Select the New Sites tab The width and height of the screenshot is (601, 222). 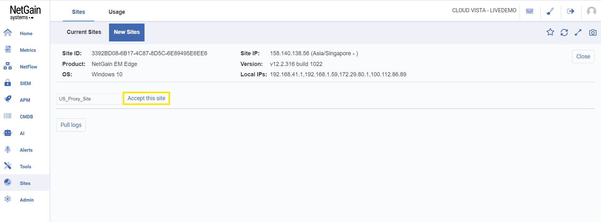coord(127,32)
